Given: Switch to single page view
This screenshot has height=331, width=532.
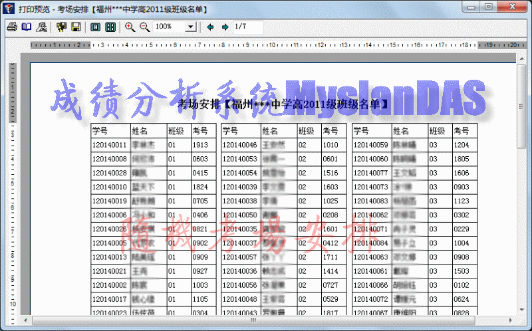Looking at the screenshot, I should click(96, 27).
